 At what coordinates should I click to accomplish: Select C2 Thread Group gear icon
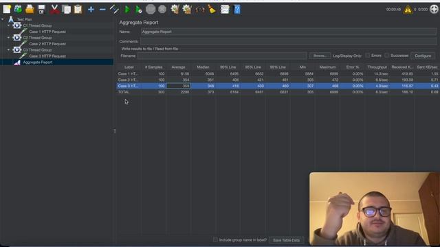[x=16, y=38]
